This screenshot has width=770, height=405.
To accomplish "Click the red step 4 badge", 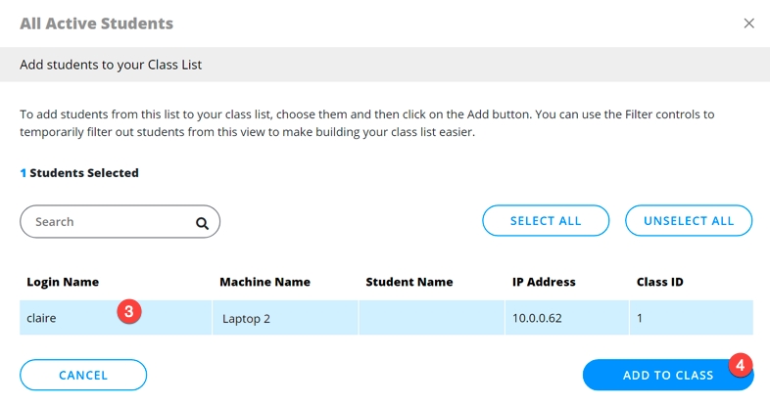I will (741, 366).
